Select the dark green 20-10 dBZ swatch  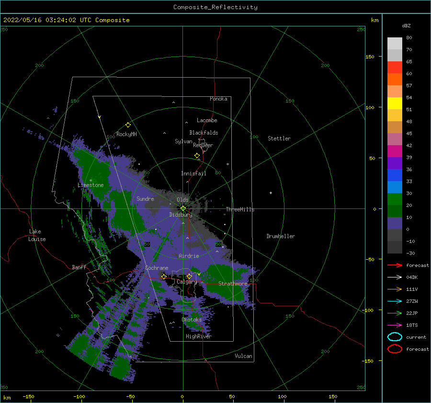pos(395,211)
